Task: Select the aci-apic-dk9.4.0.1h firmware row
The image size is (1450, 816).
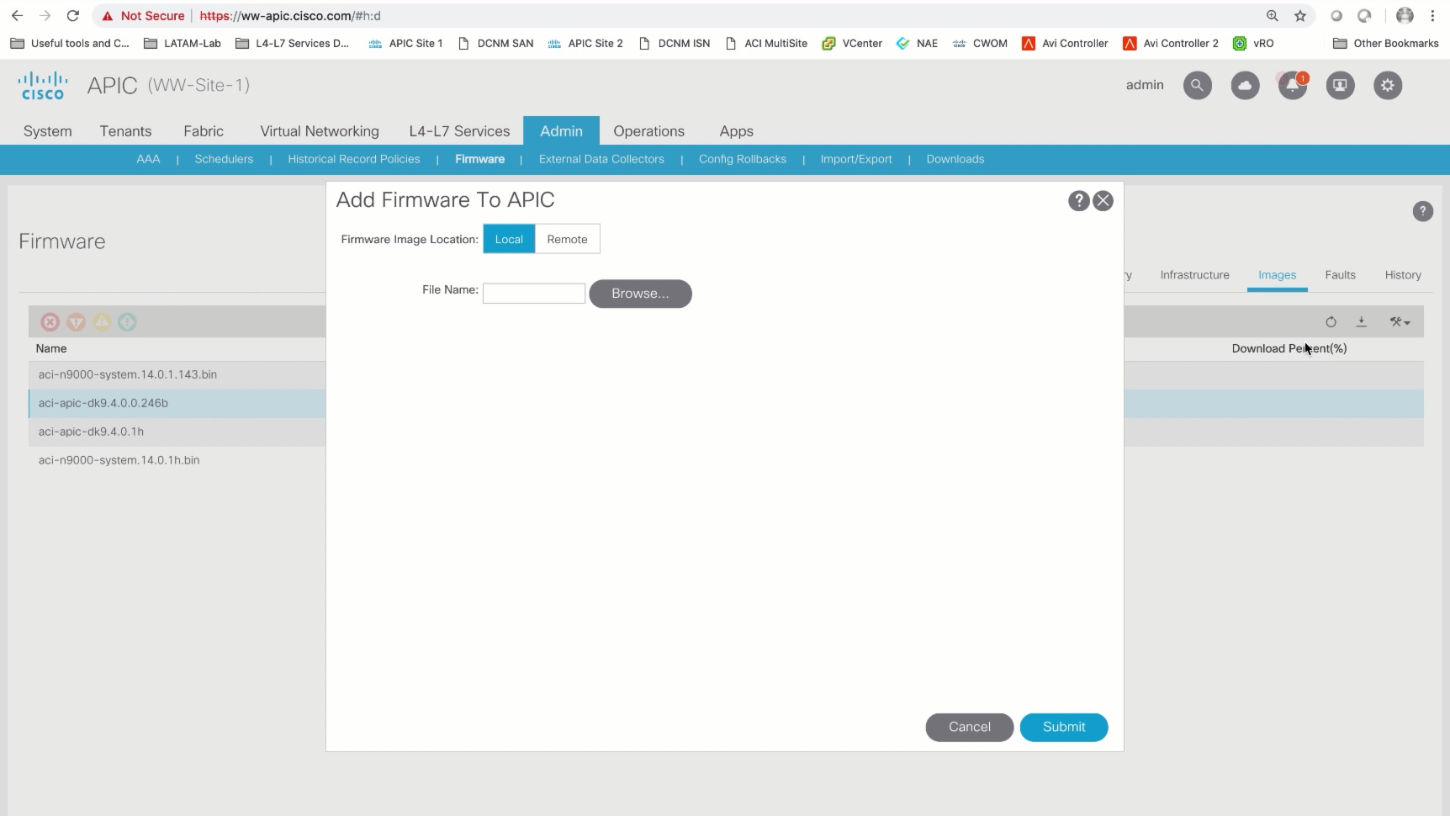Action: [91, 432]
